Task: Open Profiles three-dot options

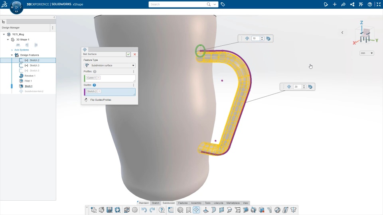Action: pos(133,71)
